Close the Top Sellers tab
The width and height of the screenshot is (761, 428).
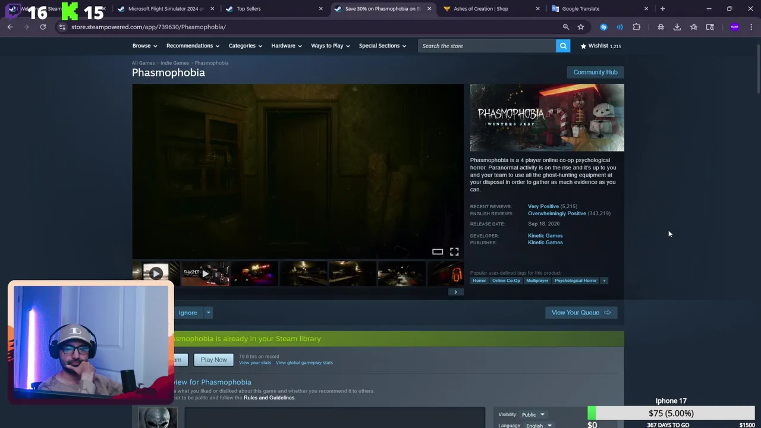pos(320,8)
